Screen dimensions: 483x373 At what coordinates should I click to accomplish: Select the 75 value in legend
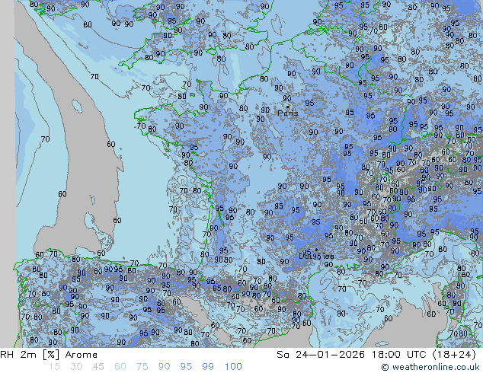[142, 366]
